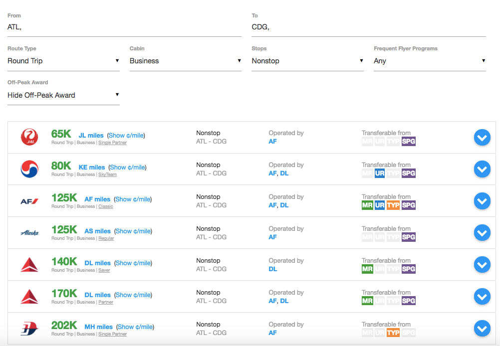The width and height of the screenshot is (500, 346).
Task: Show cents per mile for KE miles
Action: point(128,168)
